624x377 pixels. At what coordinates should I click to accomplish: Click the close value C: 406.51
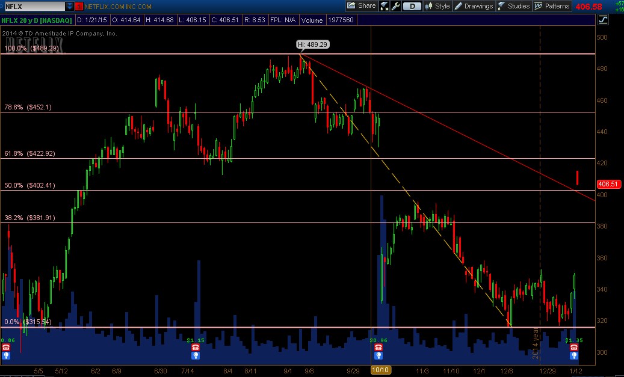point(225,20)
